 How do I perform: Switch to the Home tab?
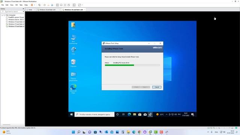[30, 10]
